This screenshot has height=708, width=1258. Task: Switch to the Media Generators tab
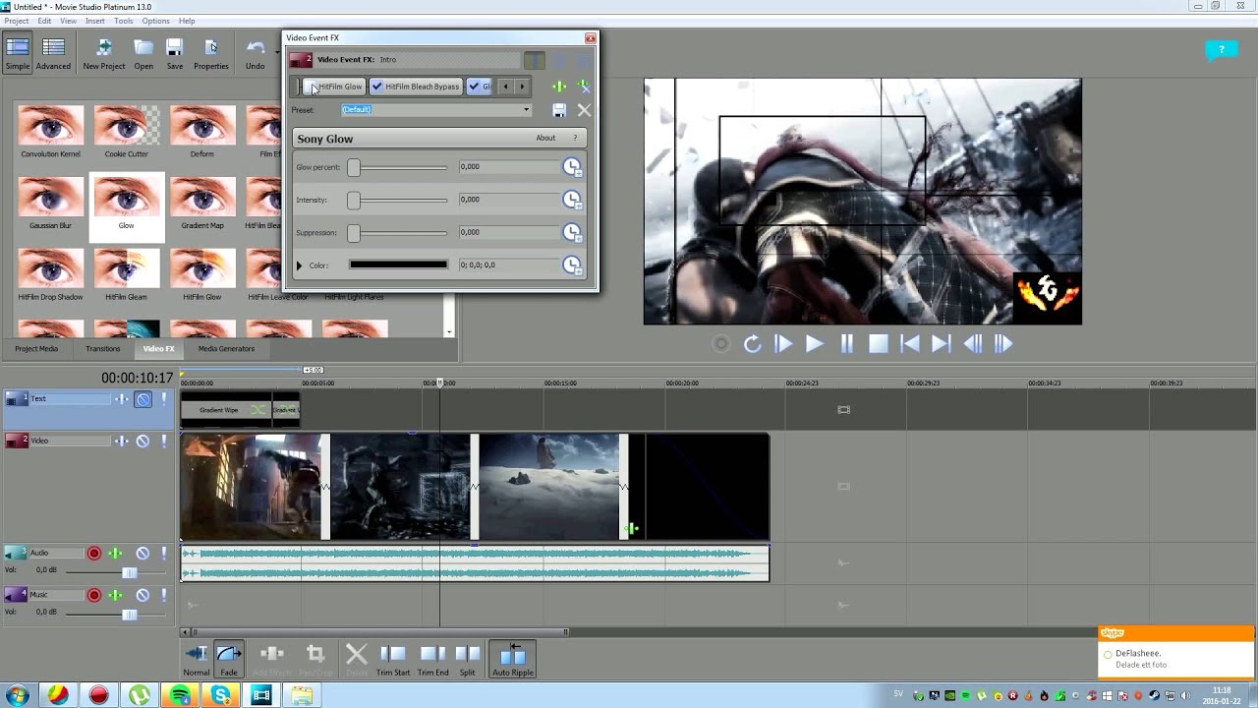tap(226, 348)
